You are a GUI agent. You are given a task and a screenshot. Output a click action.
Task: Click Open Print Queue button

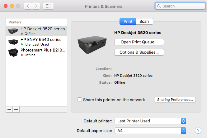139,42
